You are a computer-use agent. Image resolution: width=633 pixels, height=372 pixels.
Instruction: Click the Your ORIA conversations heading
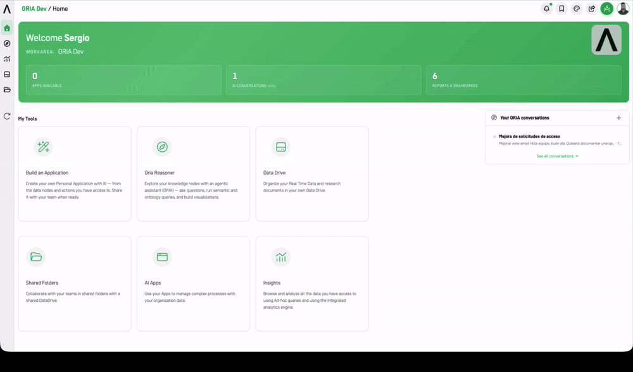pos(524,118)
